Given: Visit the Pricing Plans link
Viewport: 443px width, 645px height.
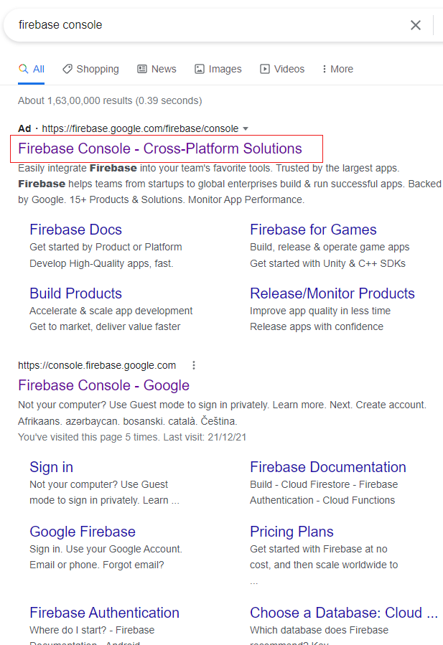Looking at the screenshot, I should (x=292, y=532).
